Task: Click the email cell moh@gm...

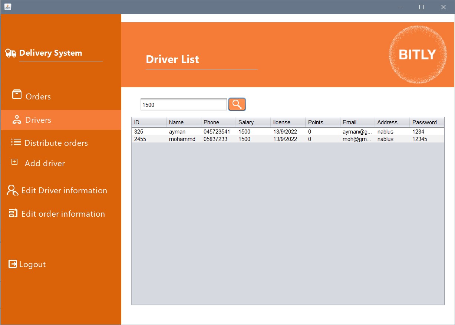Action: pyautogui.click(x=358, y=139)
